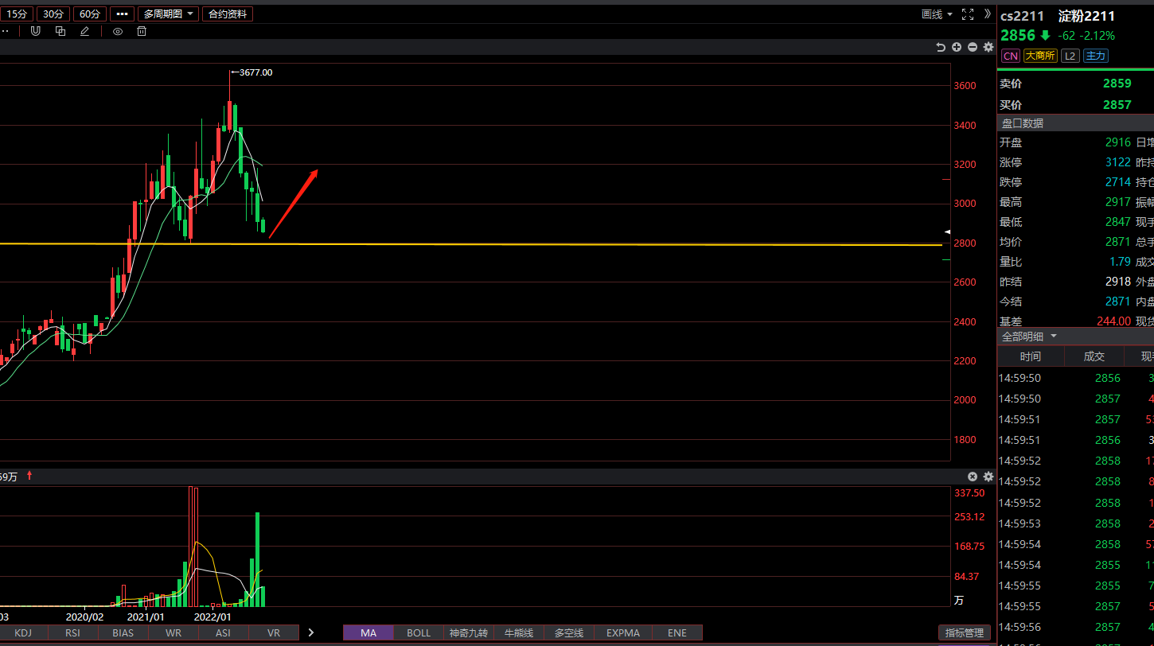Image resolution: width=1154 pixels, height=646 pixels.
Task: Delete drawings with trash icon
Action: click(142, 31)
